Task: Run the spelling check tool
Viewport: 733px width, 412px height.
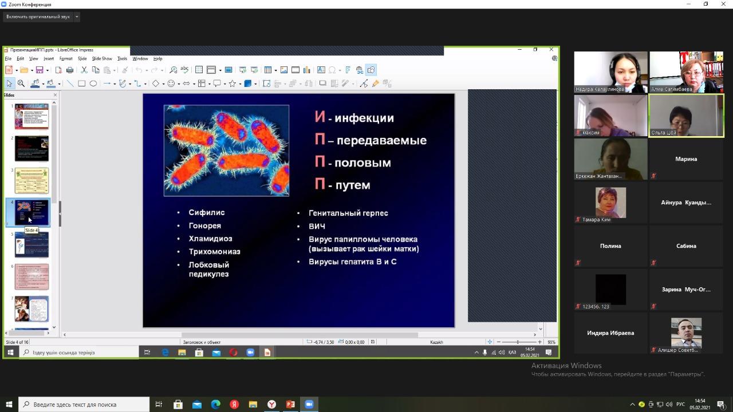Action: (184, 70)
